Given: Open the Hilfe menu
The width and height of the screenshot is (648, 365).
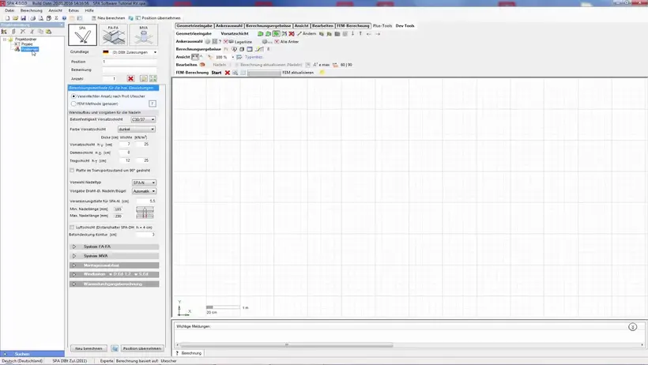Looking at the screenshot, I should click(x=89, y=10).
